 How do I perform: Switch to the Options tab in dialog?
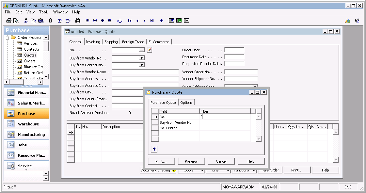coord(186,103)
